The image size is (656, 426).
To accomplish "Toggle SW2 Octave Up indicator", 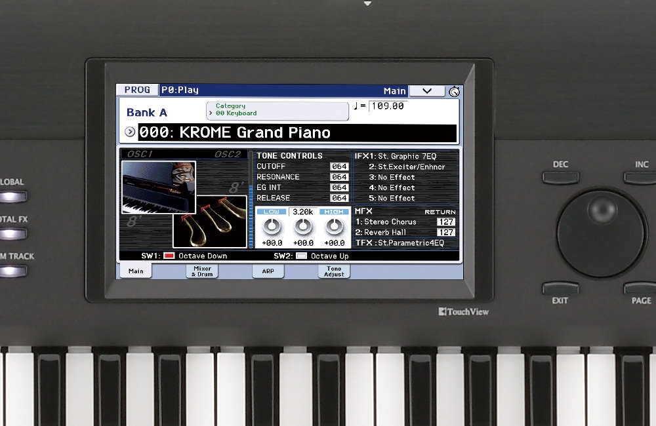I will tap(301, 256).
